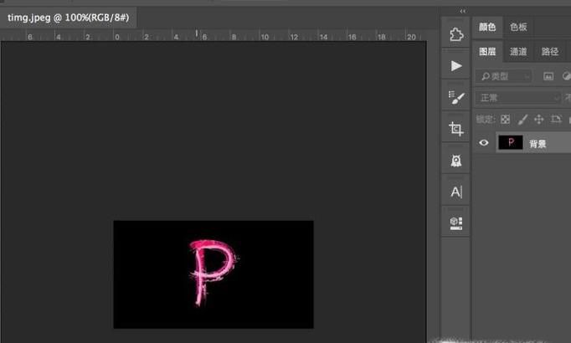Select the 路径 paths tab

549,52
